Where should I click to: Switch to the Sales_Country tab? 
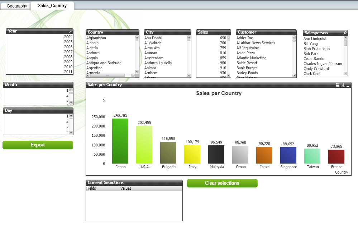pos(52,6)
